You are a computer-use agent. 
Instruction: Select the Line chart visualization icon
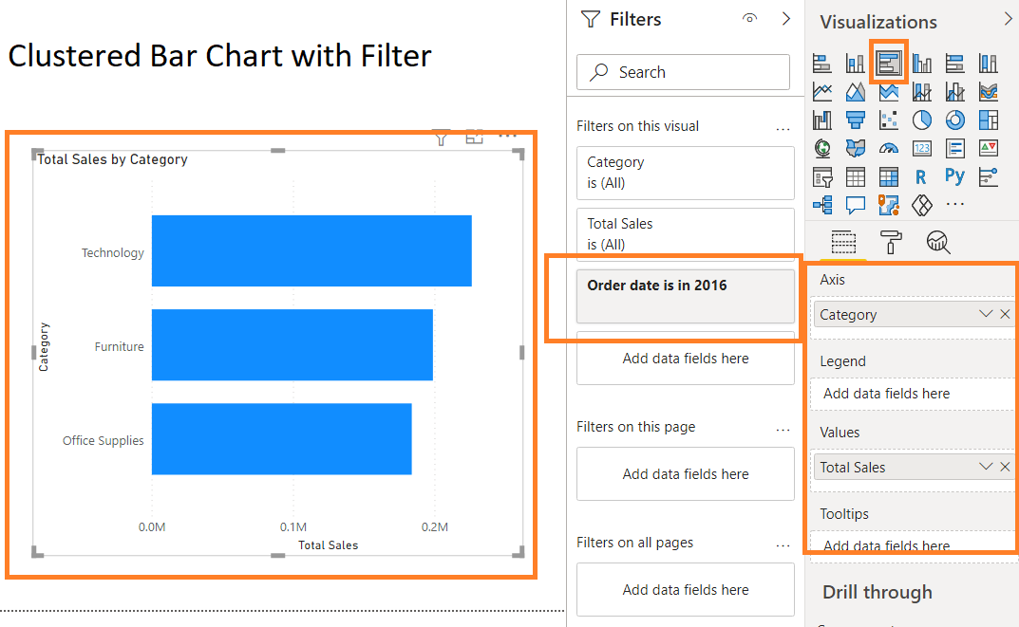(x=822, y=91)
